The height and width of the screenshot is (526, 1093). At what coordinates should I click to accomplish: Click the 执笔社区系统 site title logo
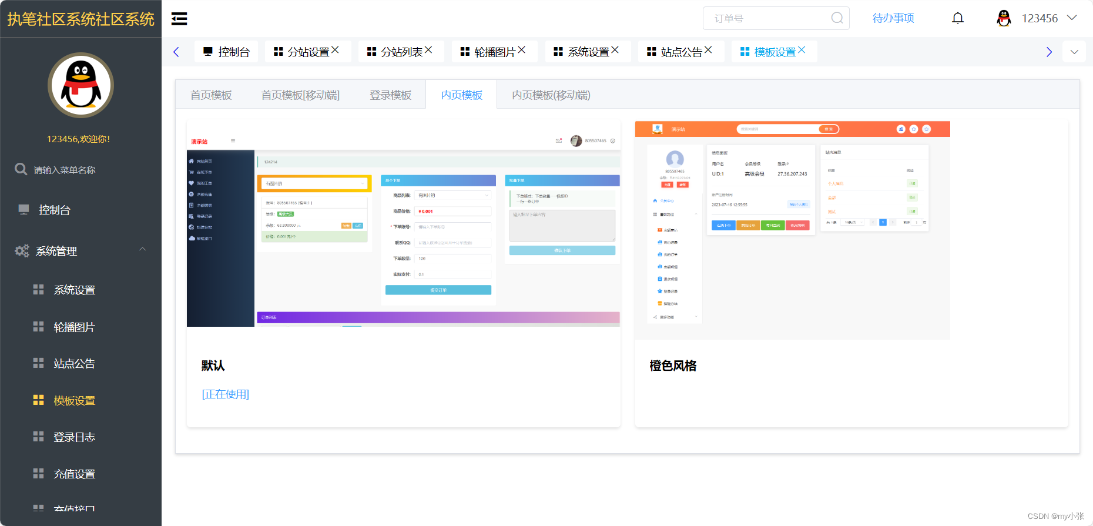pos(81,19)
